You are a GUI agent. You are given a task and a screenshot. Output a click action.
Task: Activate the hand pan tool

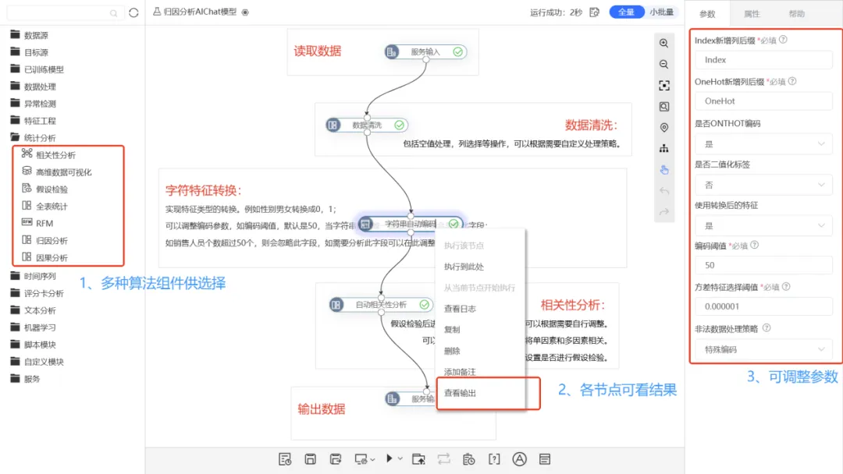pos(664,170)
